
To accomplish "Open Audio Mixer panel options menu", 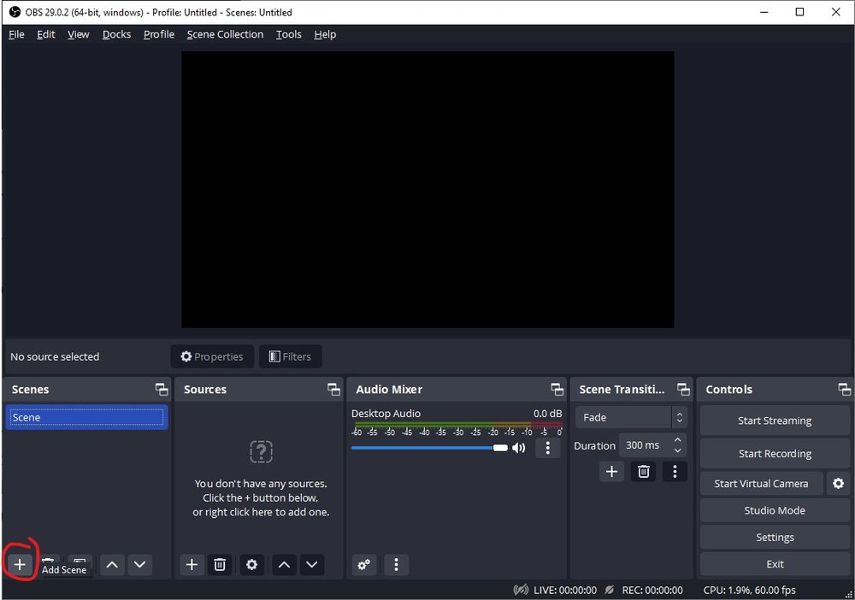I will coord(397,565).
